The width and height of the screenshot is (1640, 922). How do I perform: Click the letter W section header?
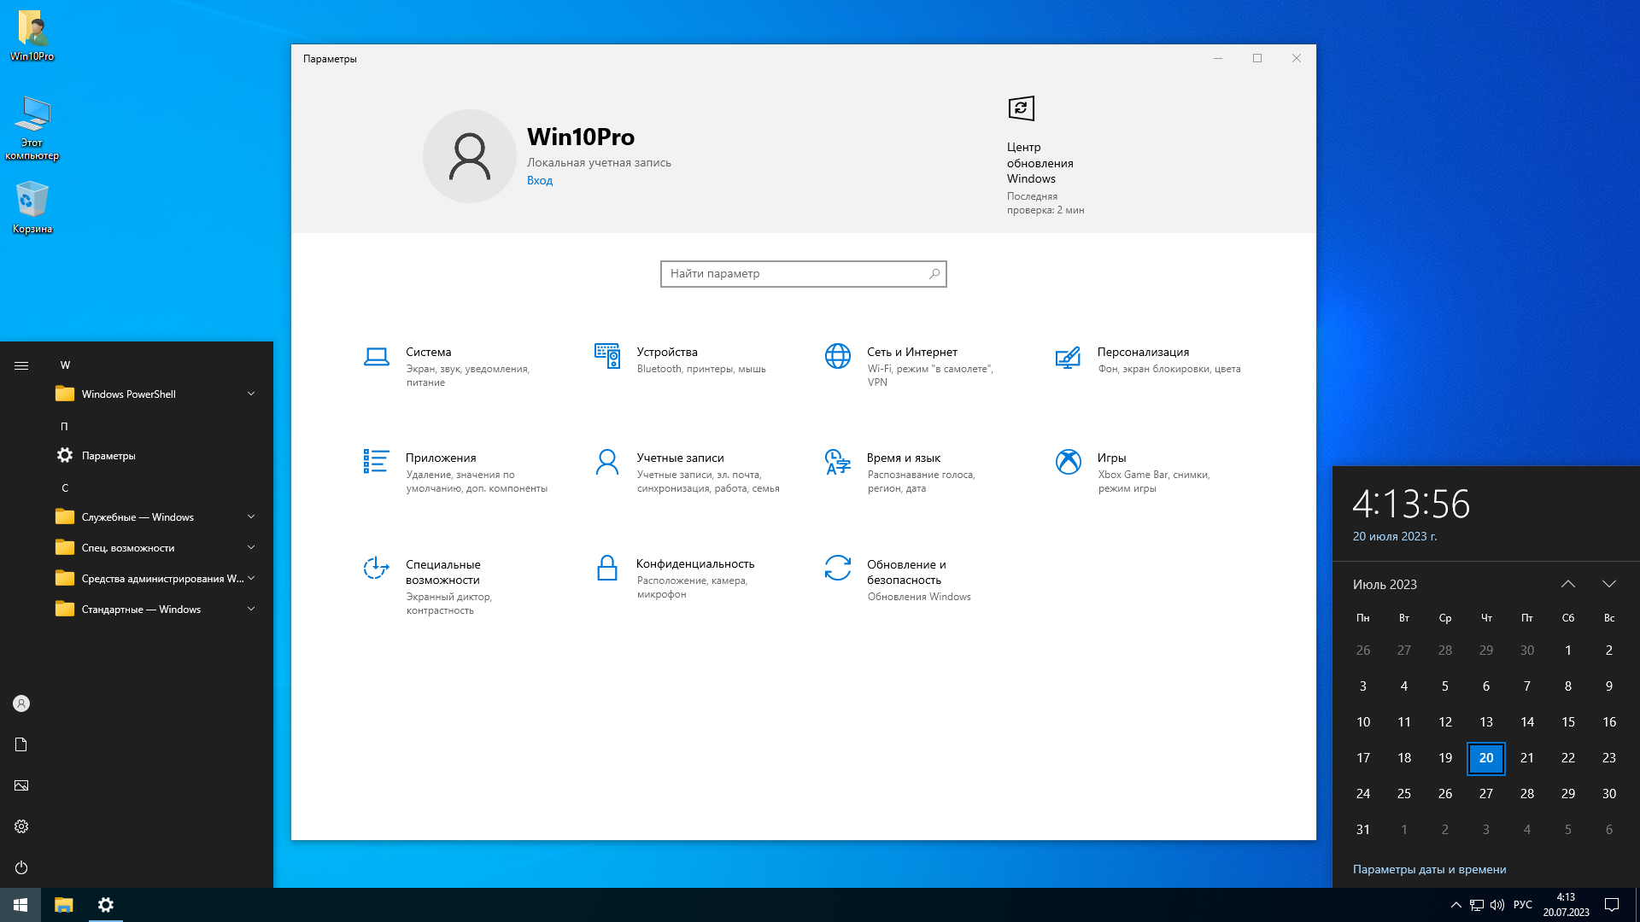coord(65,365)
